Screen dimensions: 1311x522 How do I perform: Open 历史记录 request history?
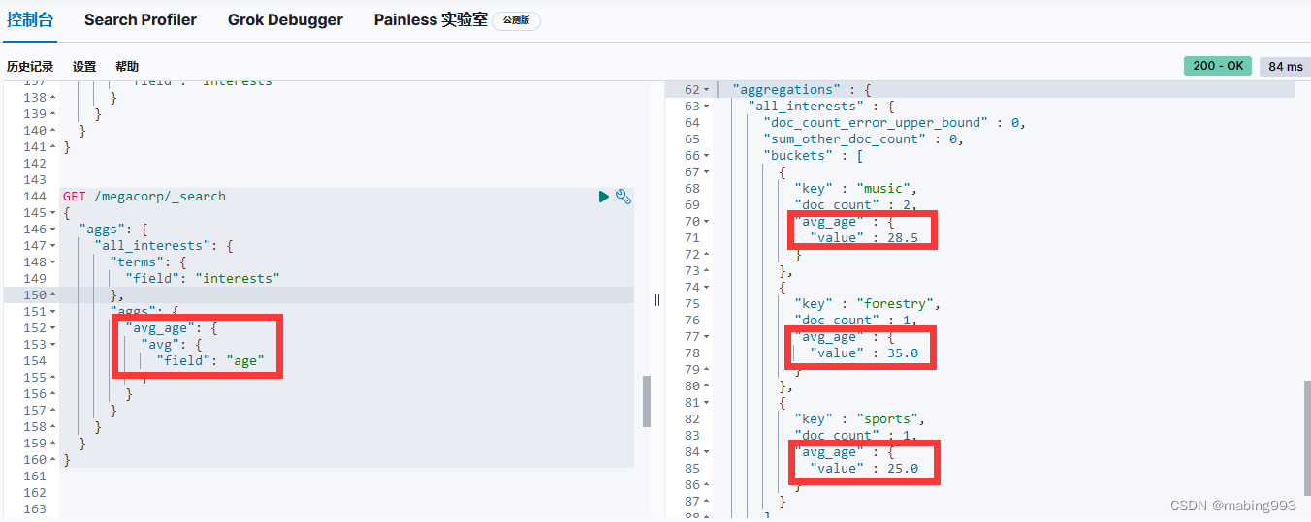(30, 67)
